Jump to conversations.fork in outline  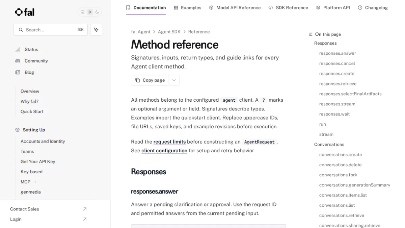(x=338, y=175)
